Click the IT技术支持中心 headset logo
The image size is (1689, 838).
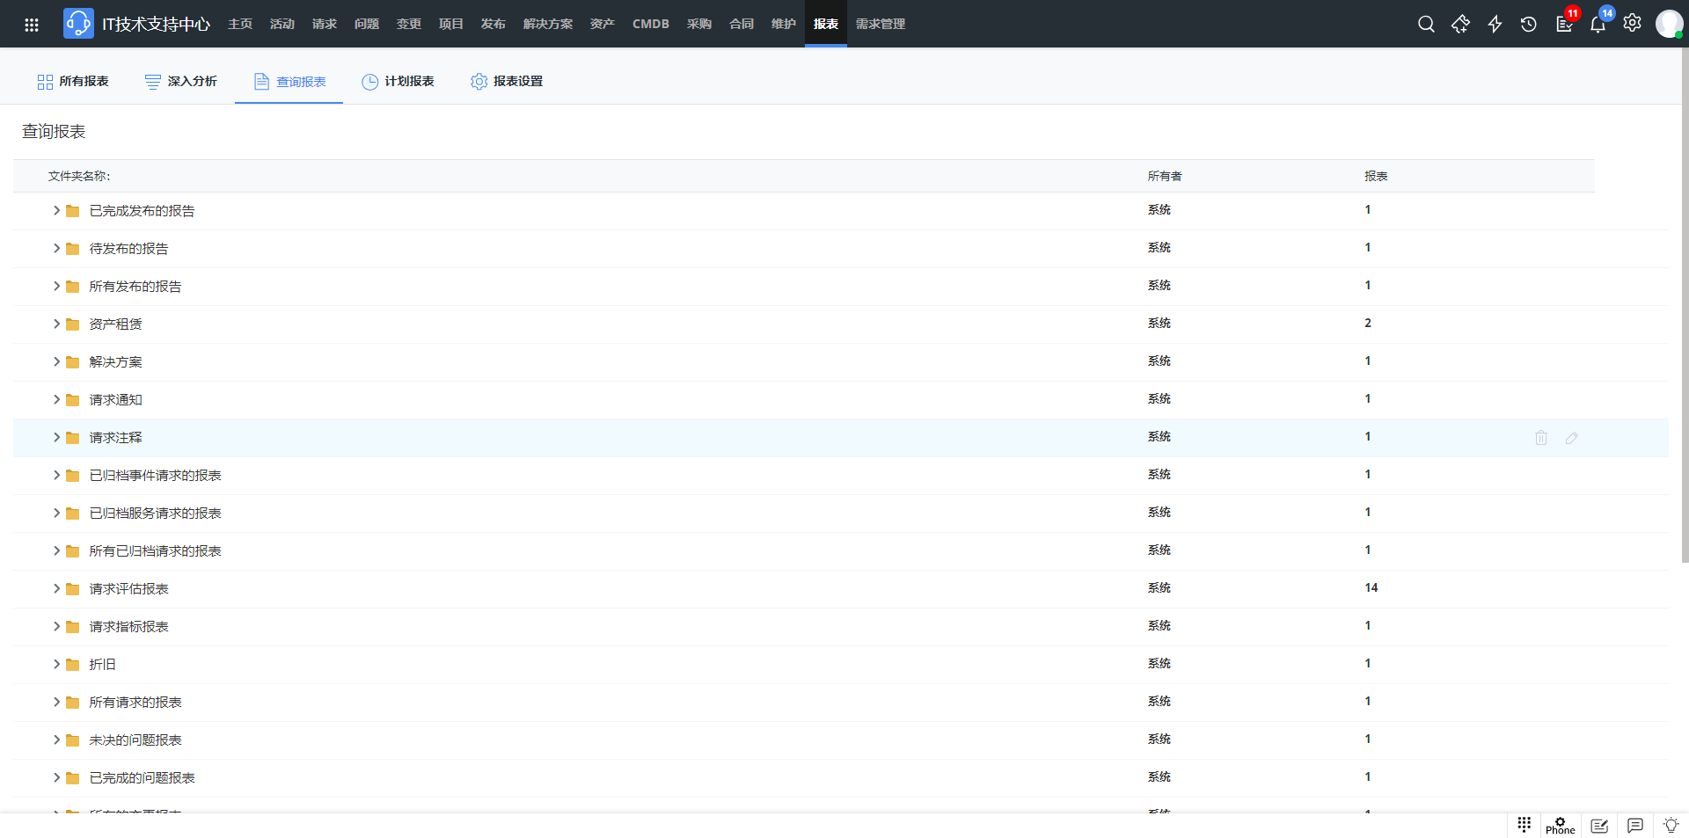click(78, 24)
